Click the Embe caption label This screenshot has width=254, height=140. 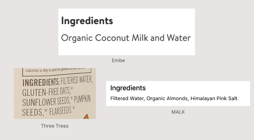(118, 61)
